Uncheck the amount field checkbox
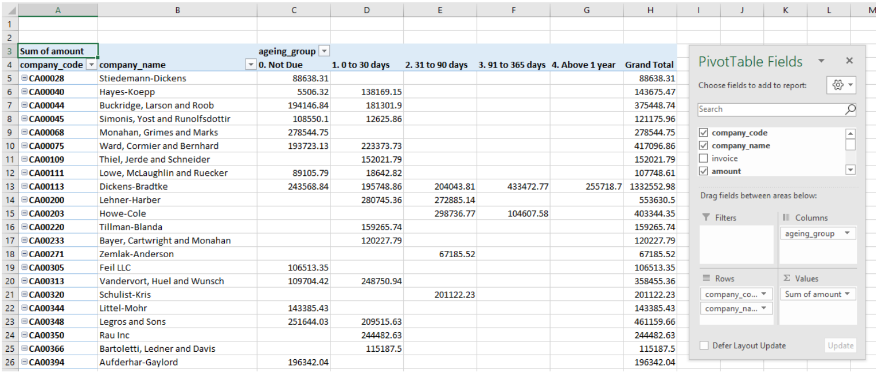Screen dimensions: 876x376 [703, 171]
